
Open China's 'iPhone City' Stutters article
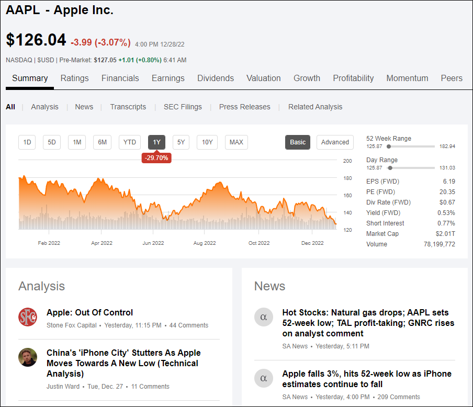tap(123, 363)
